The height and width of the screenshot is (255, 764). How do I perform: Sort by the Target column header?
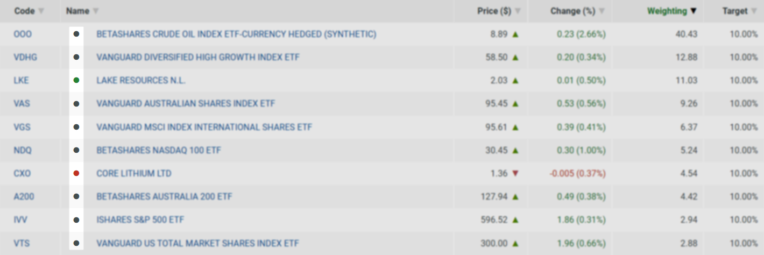click(x=735, y=11)
